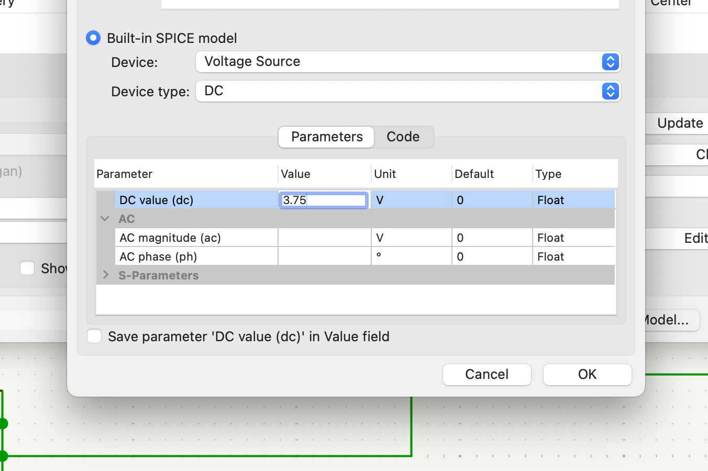Viewport: 708px width, 471px height.
Task: Click the stepper arrows on Device type dropdown
Action: [x=610, y=91]
